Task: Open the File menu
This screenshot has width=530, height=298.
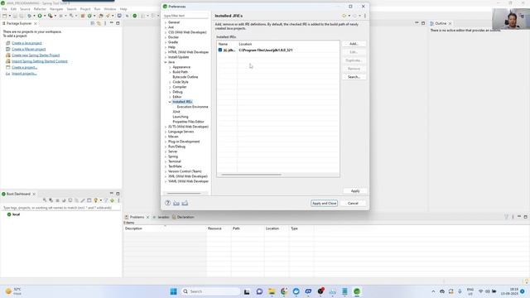Action: pos(4,9)
